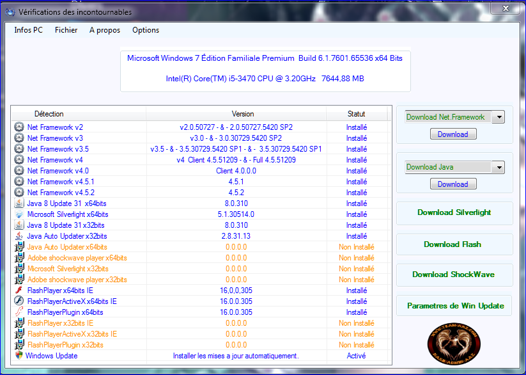
Task: Click the Net Framework v4.0 gear icon
Action: point(19,171)
